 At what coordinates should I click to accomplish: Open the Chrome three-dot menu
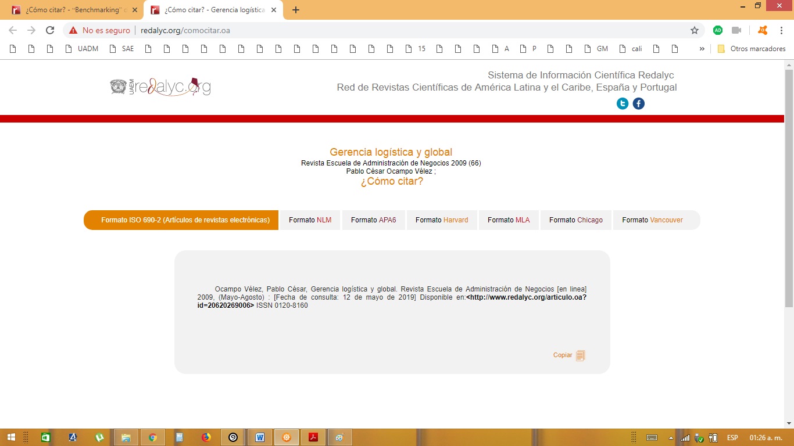[781, 30]
